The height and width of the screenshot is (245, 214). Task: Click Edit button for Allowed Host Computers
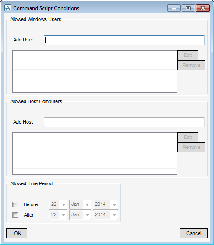point(188,137)
